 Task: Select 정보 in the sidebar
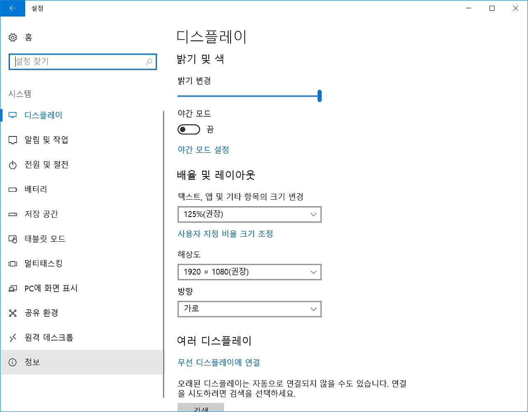click(x=33, y=362)
